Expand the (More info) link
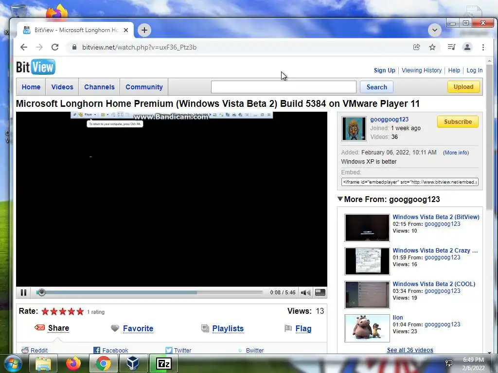Viewport: 498px width, 373px height. 456,153
